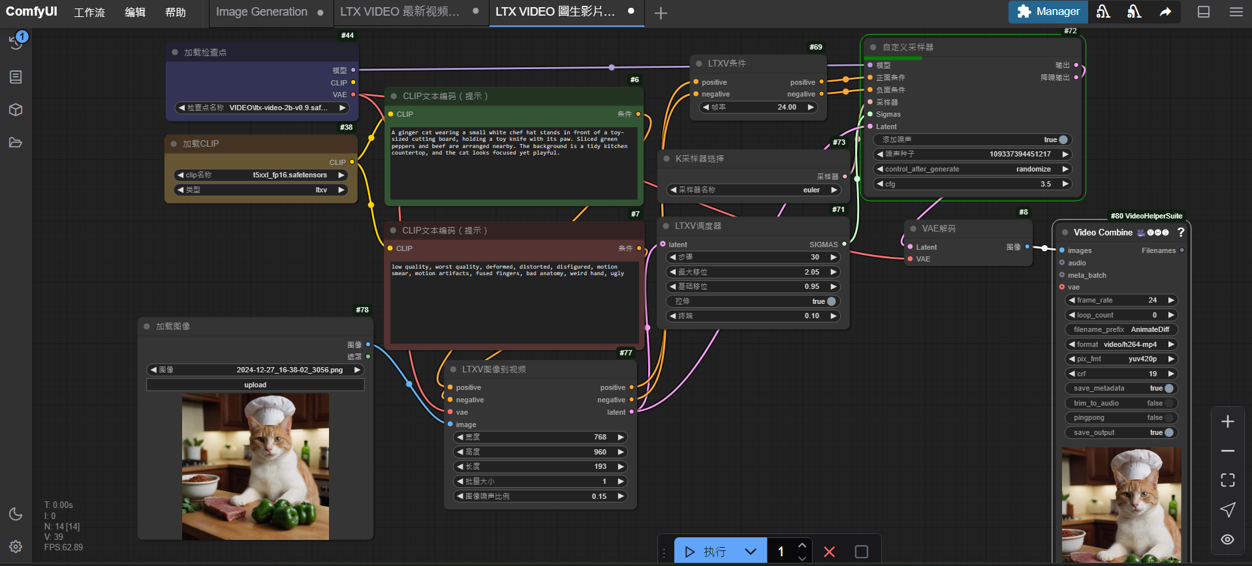Click the stop square icon in run bar
The image size is (1252, 566).
pos(861,552)
